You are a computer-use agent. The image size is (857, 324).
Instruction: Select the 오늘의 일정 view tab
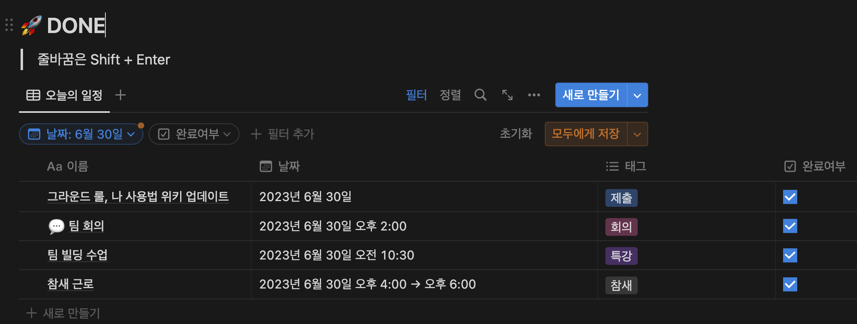65,96
